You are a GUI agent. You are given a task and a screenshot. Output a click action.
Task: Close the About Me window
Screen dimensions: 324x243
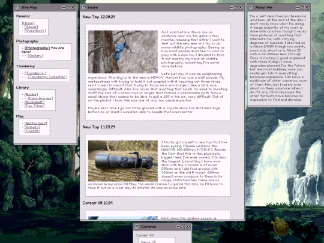coord(307,7)
